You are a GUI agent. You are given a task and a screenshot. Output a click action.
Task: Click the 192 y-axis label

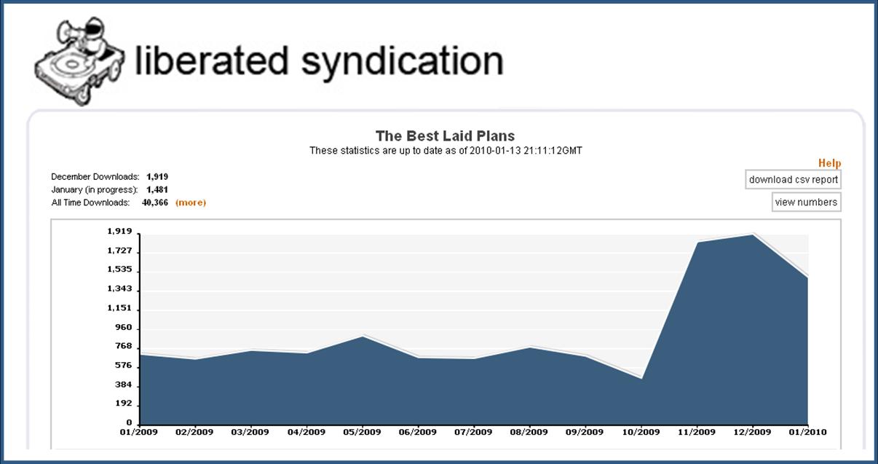pyautogui.click(x=124, y=404)
